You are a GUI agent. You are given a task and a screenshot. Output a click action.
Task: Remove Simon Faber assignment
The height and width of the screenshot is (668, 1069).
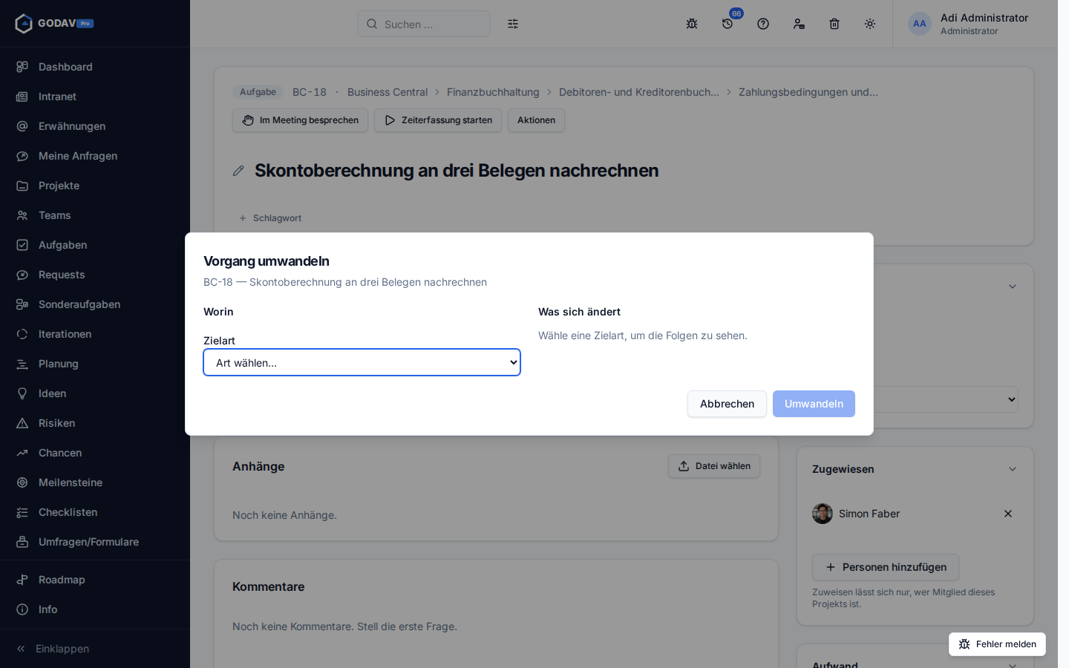[x=1008, y=514]
